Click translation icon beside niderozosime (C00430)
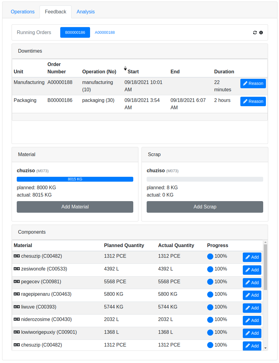 pyautogui.click(x=17, y=319)
